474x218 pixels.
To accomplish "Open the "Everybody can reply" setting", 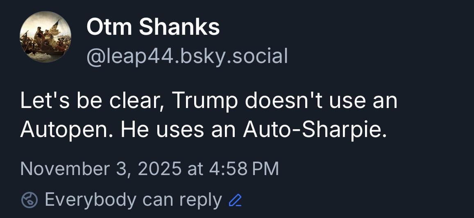I will (133, 200).
